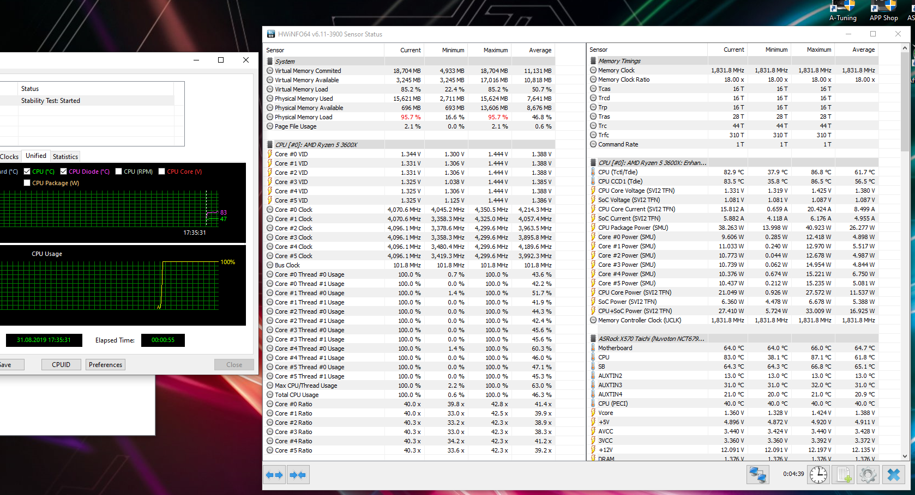Select the Tras memory timing row label
Viewport: 915px width, 495px height.
(604, 117)
